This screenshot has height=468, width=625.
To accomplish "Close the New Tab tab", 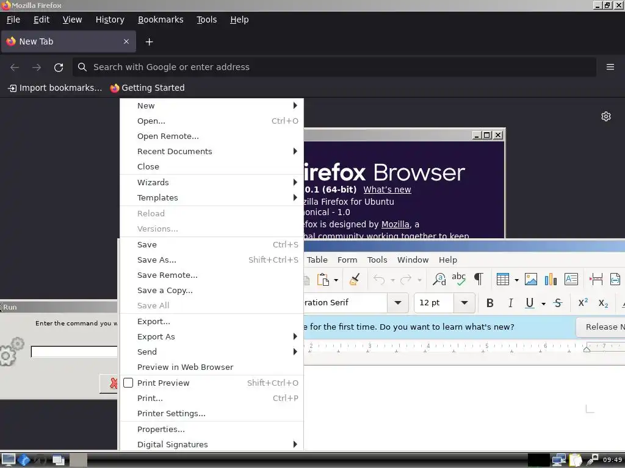I will [126, 41].
